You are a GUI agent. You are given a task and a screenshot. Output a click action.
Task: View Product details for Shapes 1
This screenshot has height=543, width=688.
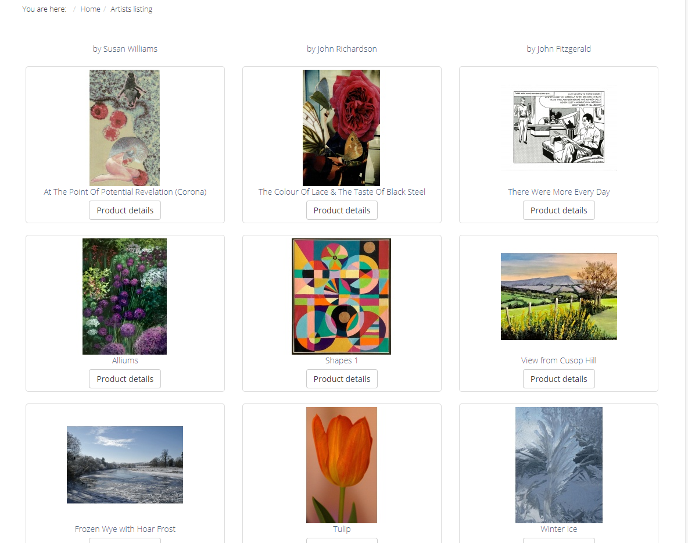pos(342,379)
